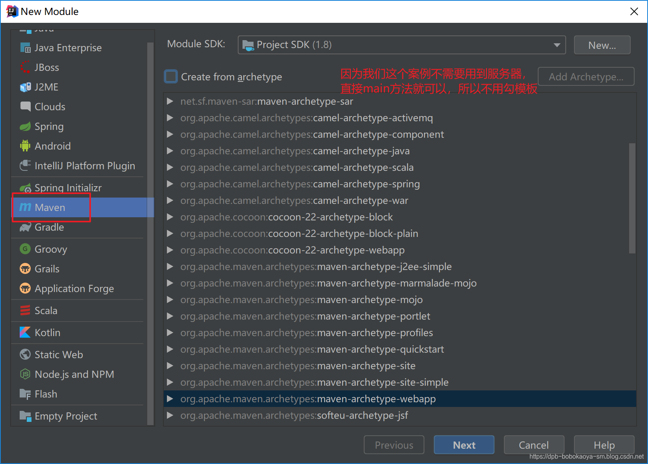Select maven-archetype-j2ee-simple row
This screenshot has width=648, height=464.
(400, 266)
